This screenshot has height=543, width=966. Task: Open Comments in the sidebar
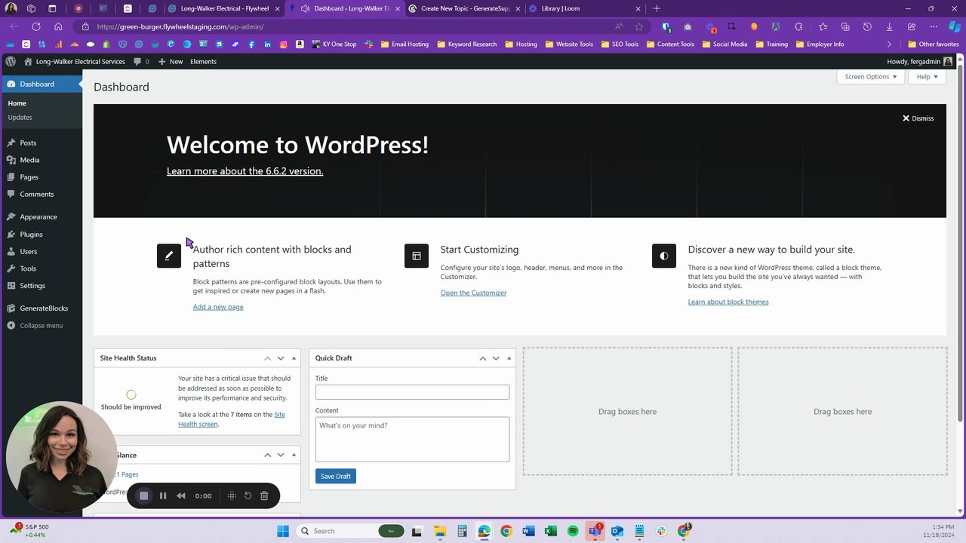click(36, 194)
